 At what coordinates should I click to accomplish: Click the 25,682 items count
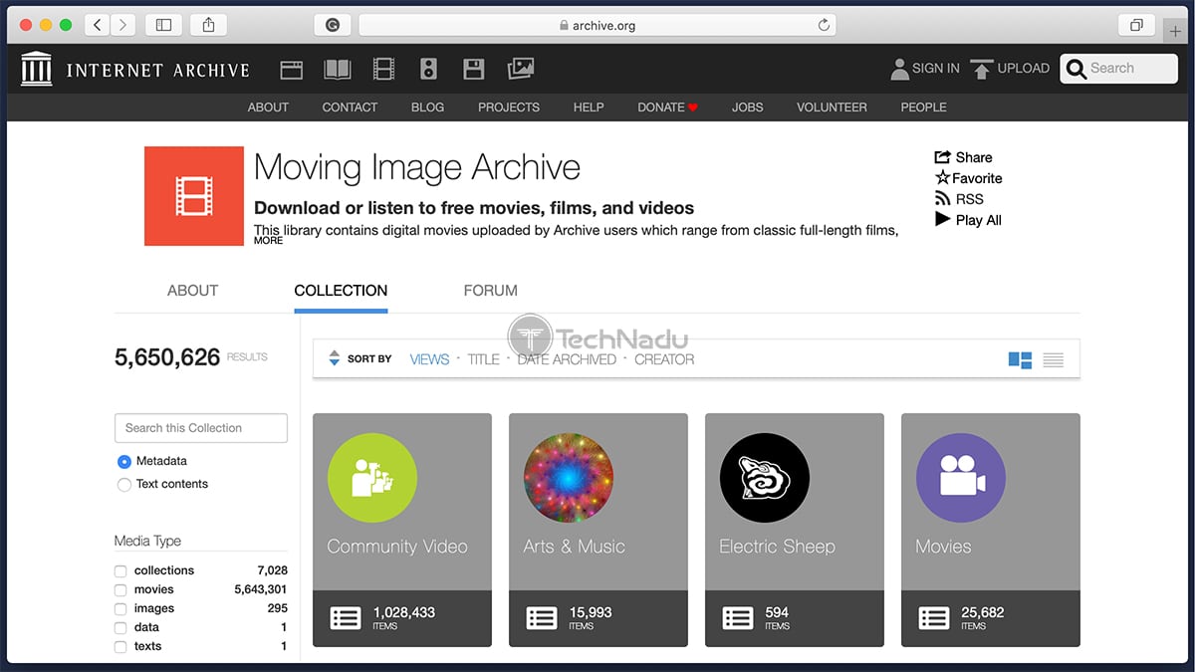pyautogui.click(x=982, y=612)
